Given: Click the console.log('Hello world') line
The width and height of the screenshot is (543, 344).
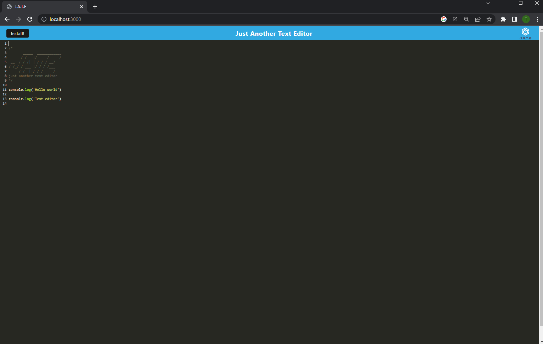Looking at the screenshot, I should [34, 89].
